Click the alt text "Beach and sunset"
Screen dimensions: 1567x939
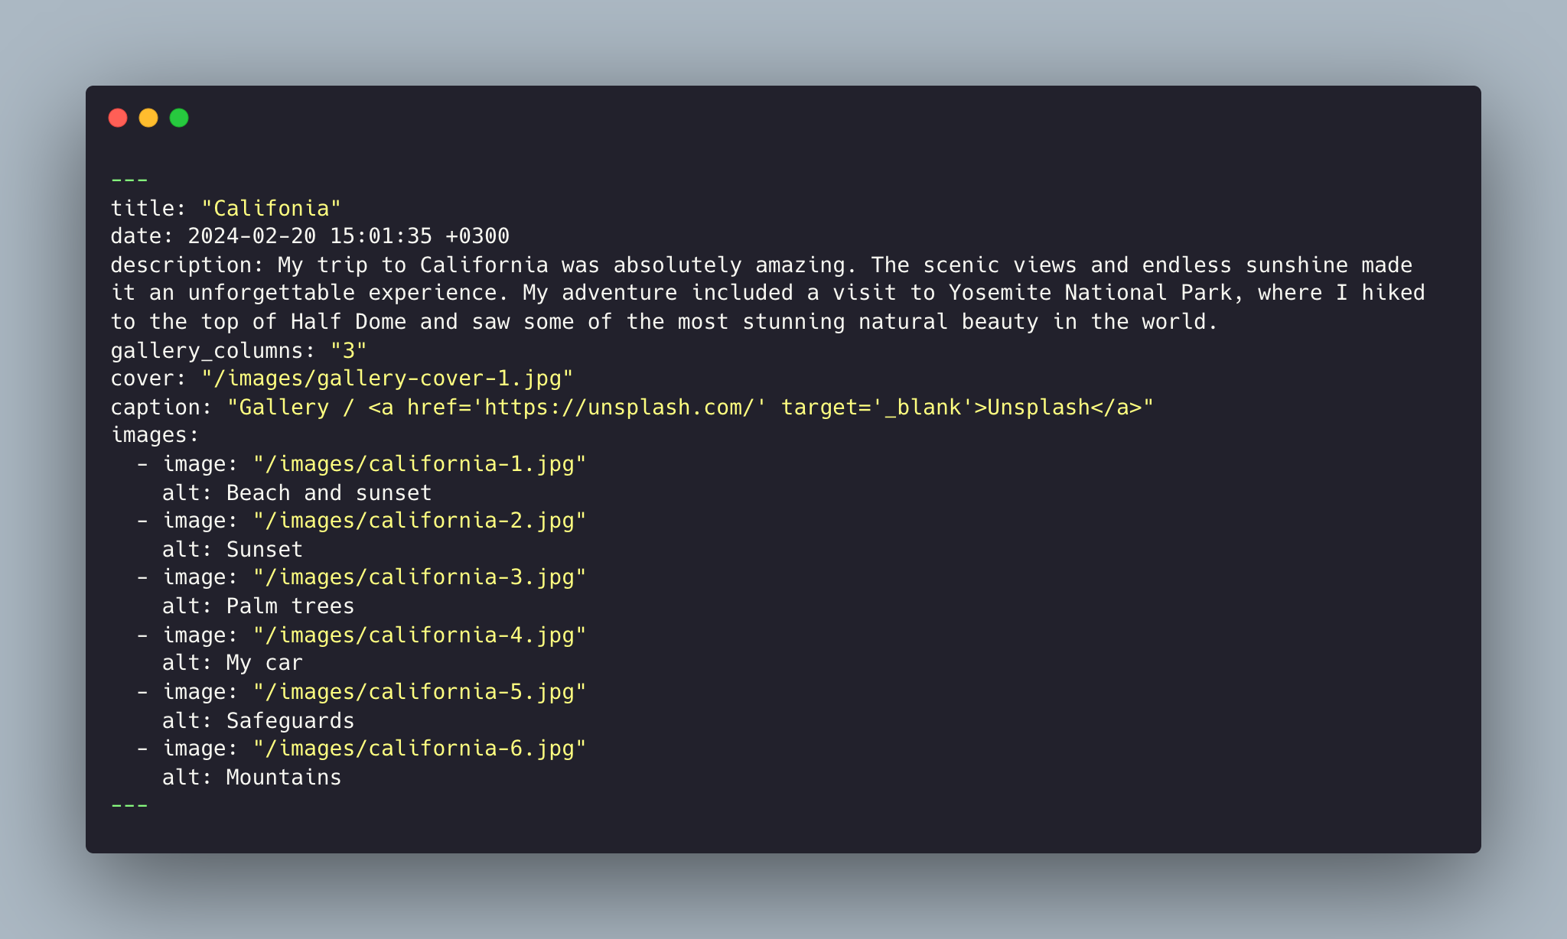coord(329,492)
